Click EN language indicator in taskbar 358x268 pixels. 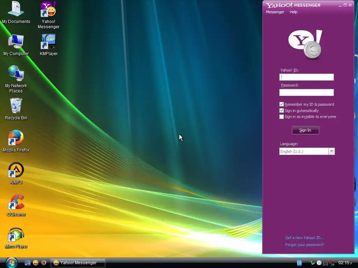click(x=299, y=263)
